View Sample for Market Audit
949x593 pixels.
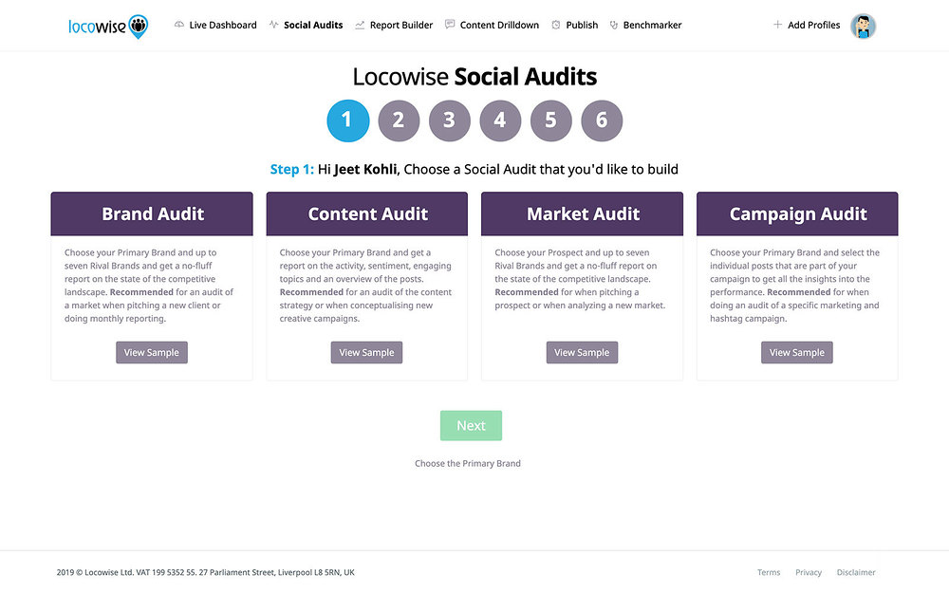583,352
